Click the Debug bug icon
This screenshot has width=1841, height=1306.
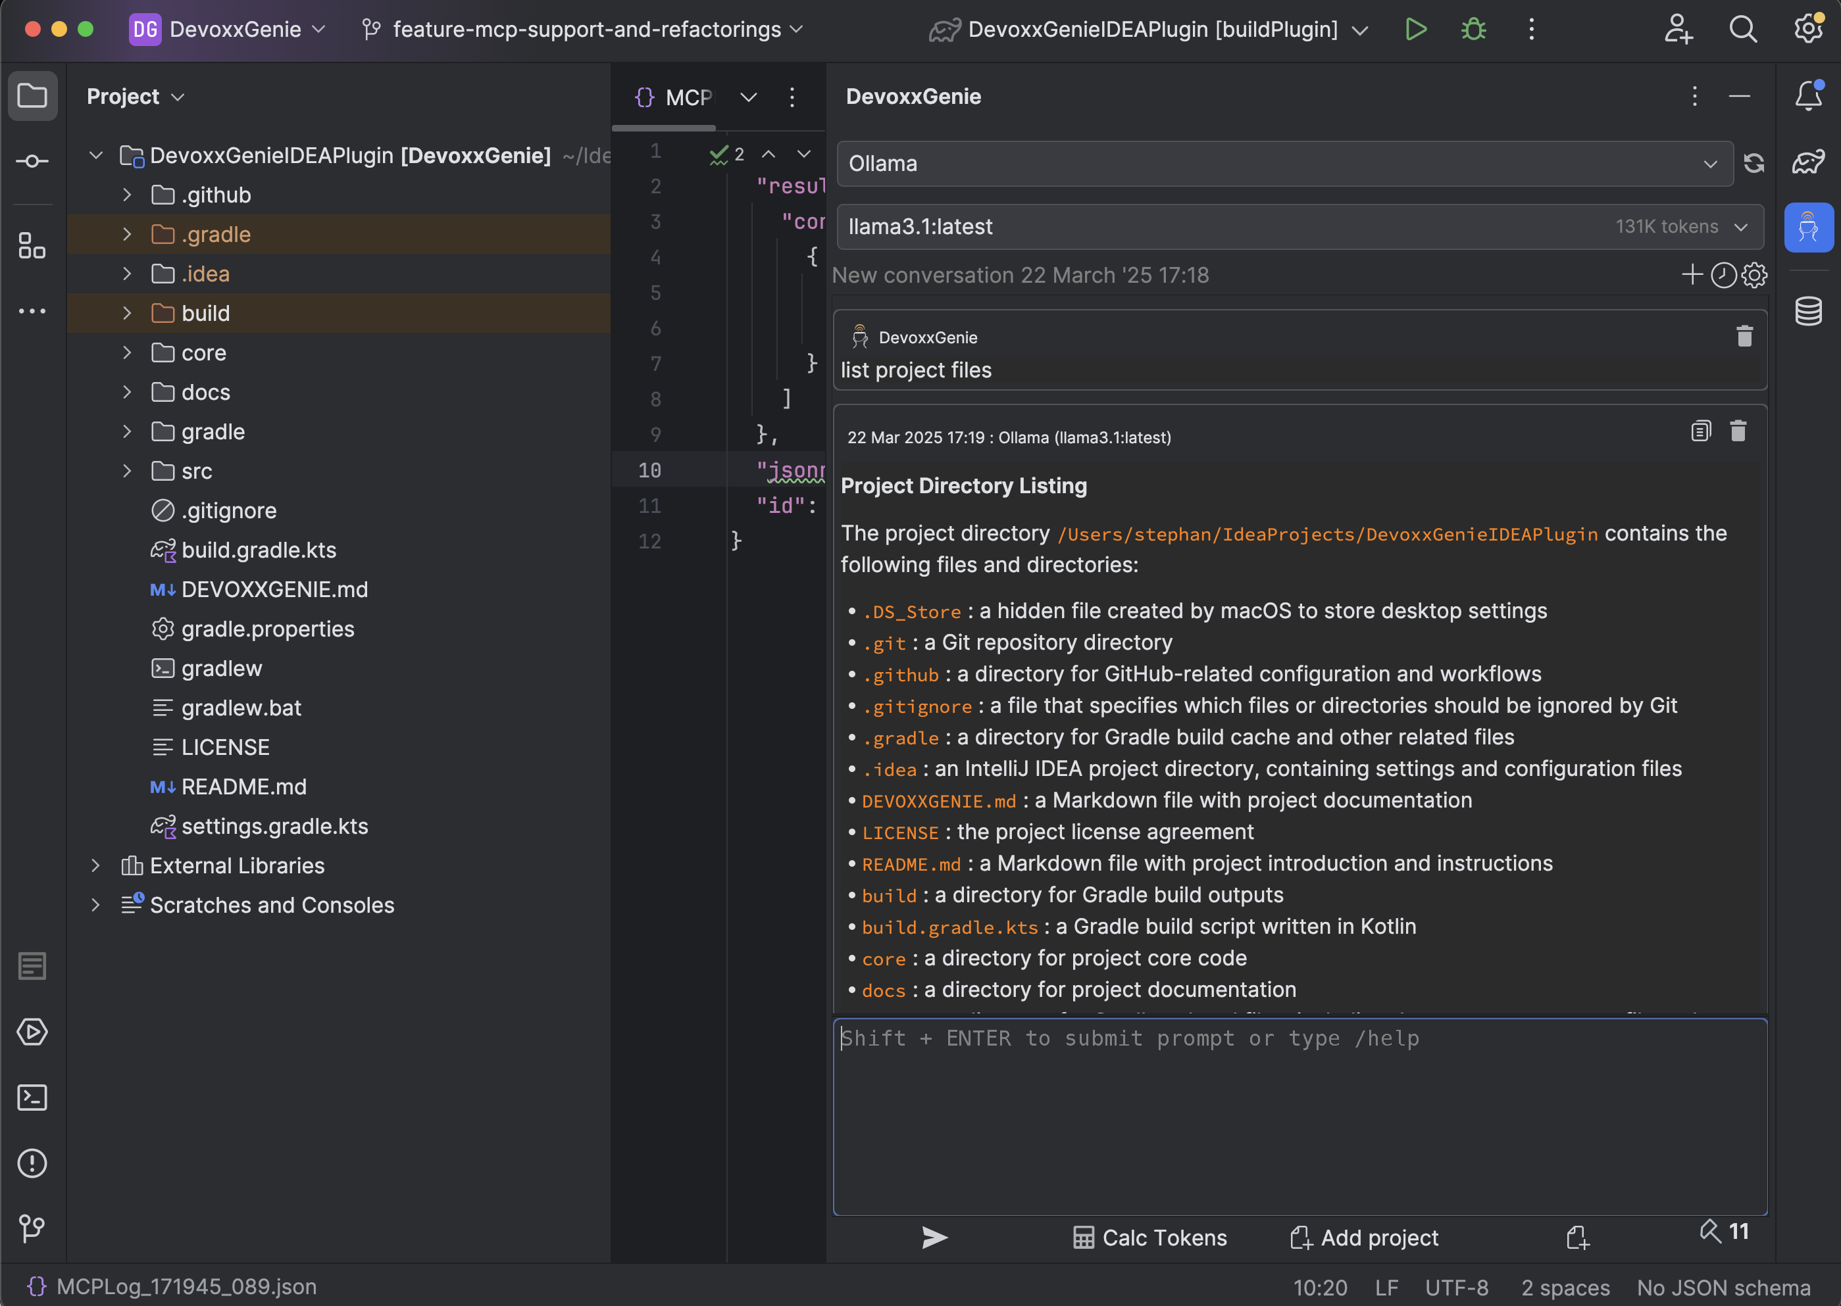coord(1473,30)
